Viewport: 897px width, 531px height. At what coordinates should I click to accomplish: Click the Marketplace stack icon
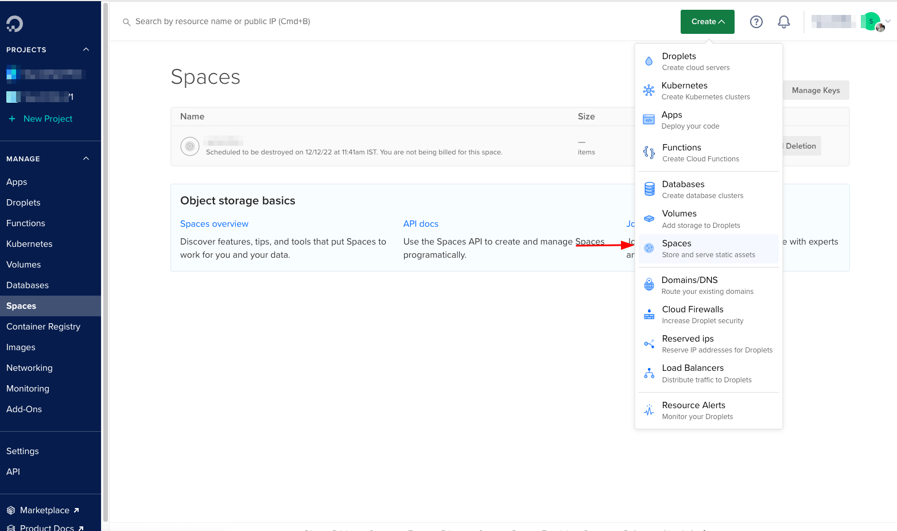pyautogui.click(x=11, y=510)
